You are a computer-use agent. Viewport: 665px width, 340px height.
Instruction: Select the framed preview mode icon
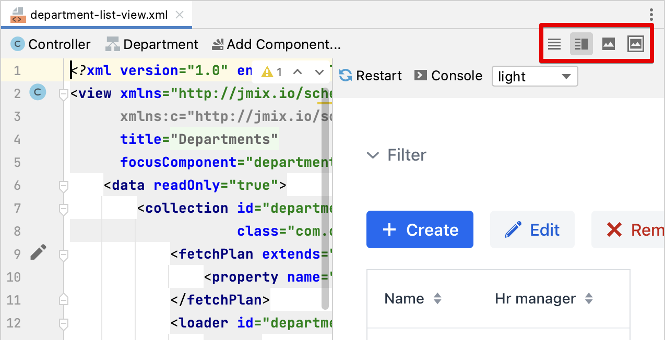coord(635,44)
